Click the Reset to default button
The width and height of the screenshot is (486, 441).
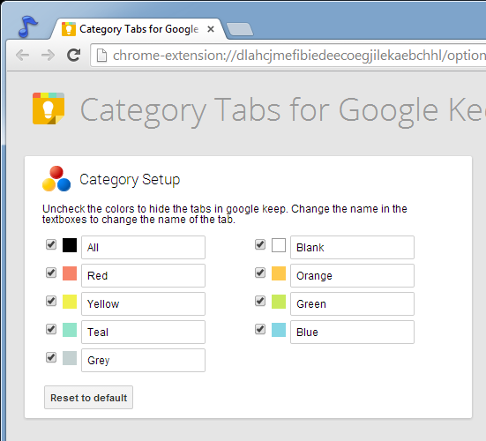[89, 397]
